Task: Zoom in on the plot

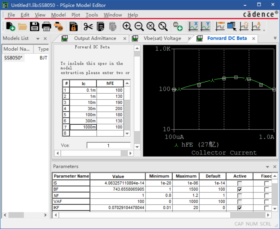Action: 127,27
